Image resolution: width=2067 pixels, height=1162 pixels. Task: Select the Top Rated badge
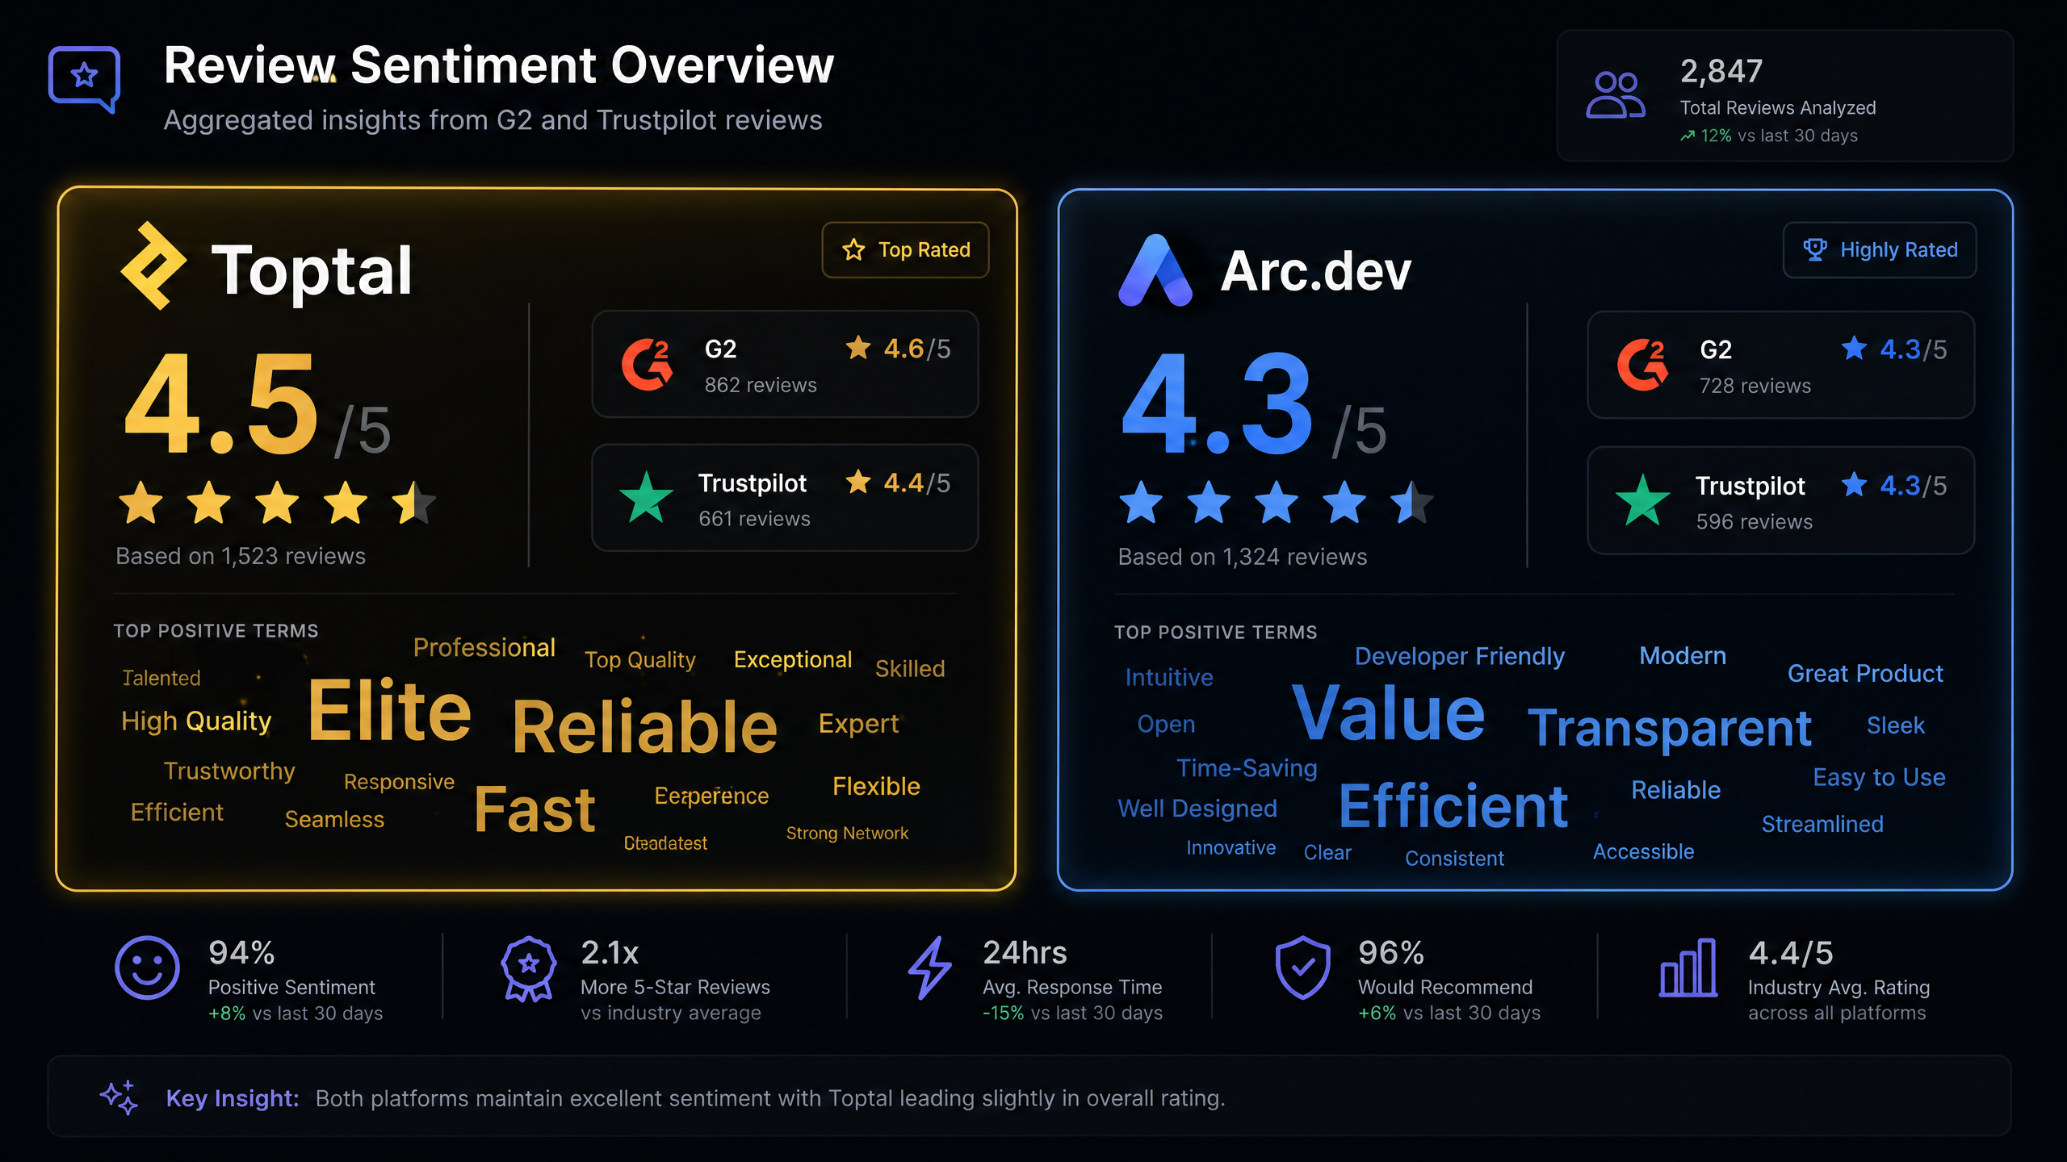[905, 250]
